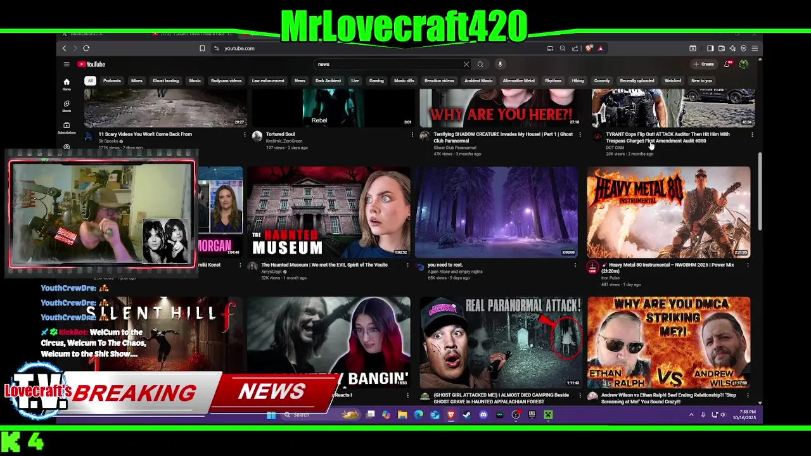Select the Law enforcement filter chip
The height and width of the screenshot is (456, 811).
pyautogui.click(x=268, y=80)
